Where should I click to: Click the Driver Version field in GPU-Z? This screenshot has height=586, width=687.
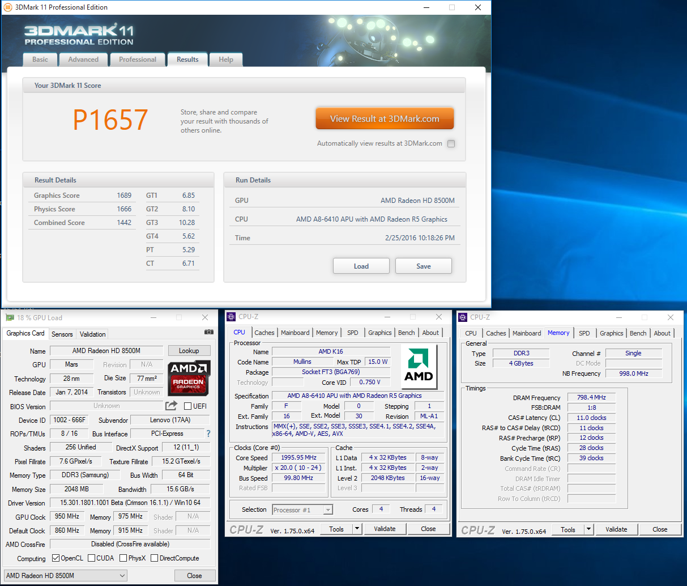coord(130,503)
